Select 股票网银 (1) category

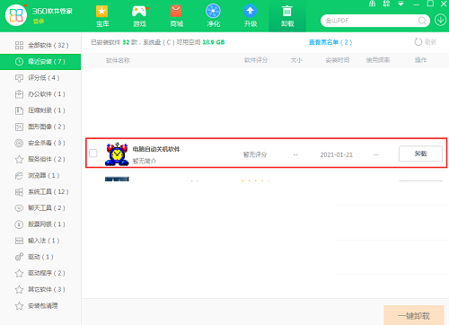tap(40, 224)
